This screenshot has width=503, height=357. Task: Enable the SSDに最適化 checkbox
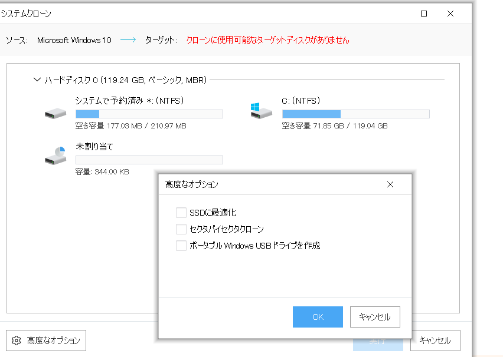(x=181, y=213)
